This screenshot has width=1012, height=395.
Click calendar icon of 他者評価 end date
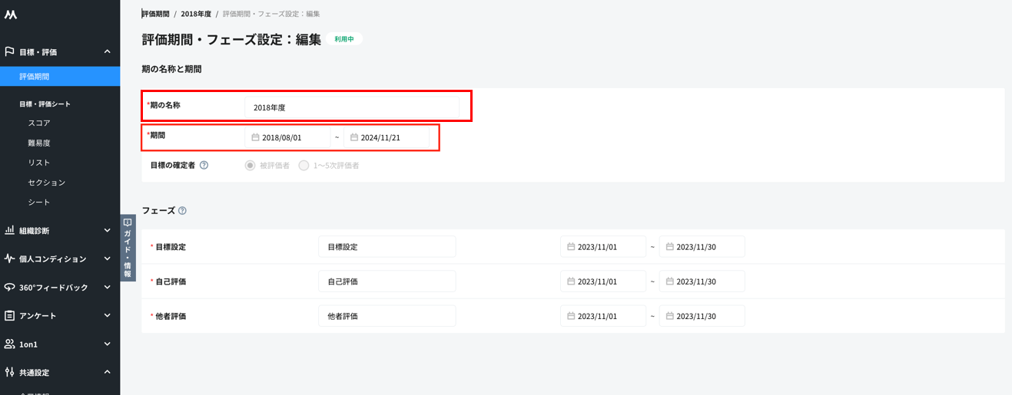pos(670,316)
